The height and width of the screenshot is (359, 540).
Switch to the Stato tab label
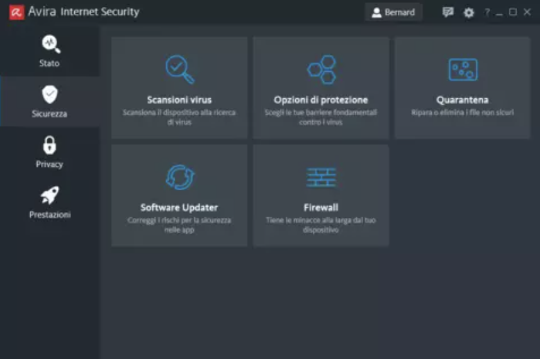coord(49,64)
